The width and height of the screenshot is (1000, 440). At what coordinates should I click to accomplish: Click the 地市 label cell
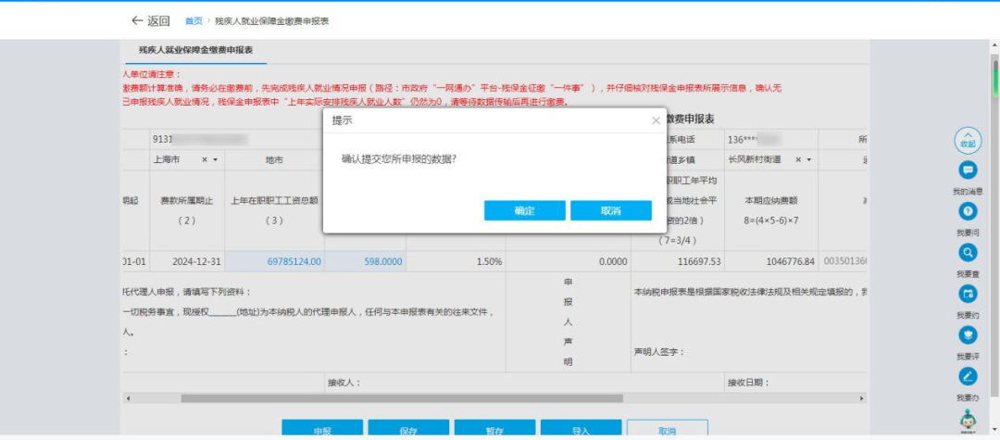pos(274,159)
